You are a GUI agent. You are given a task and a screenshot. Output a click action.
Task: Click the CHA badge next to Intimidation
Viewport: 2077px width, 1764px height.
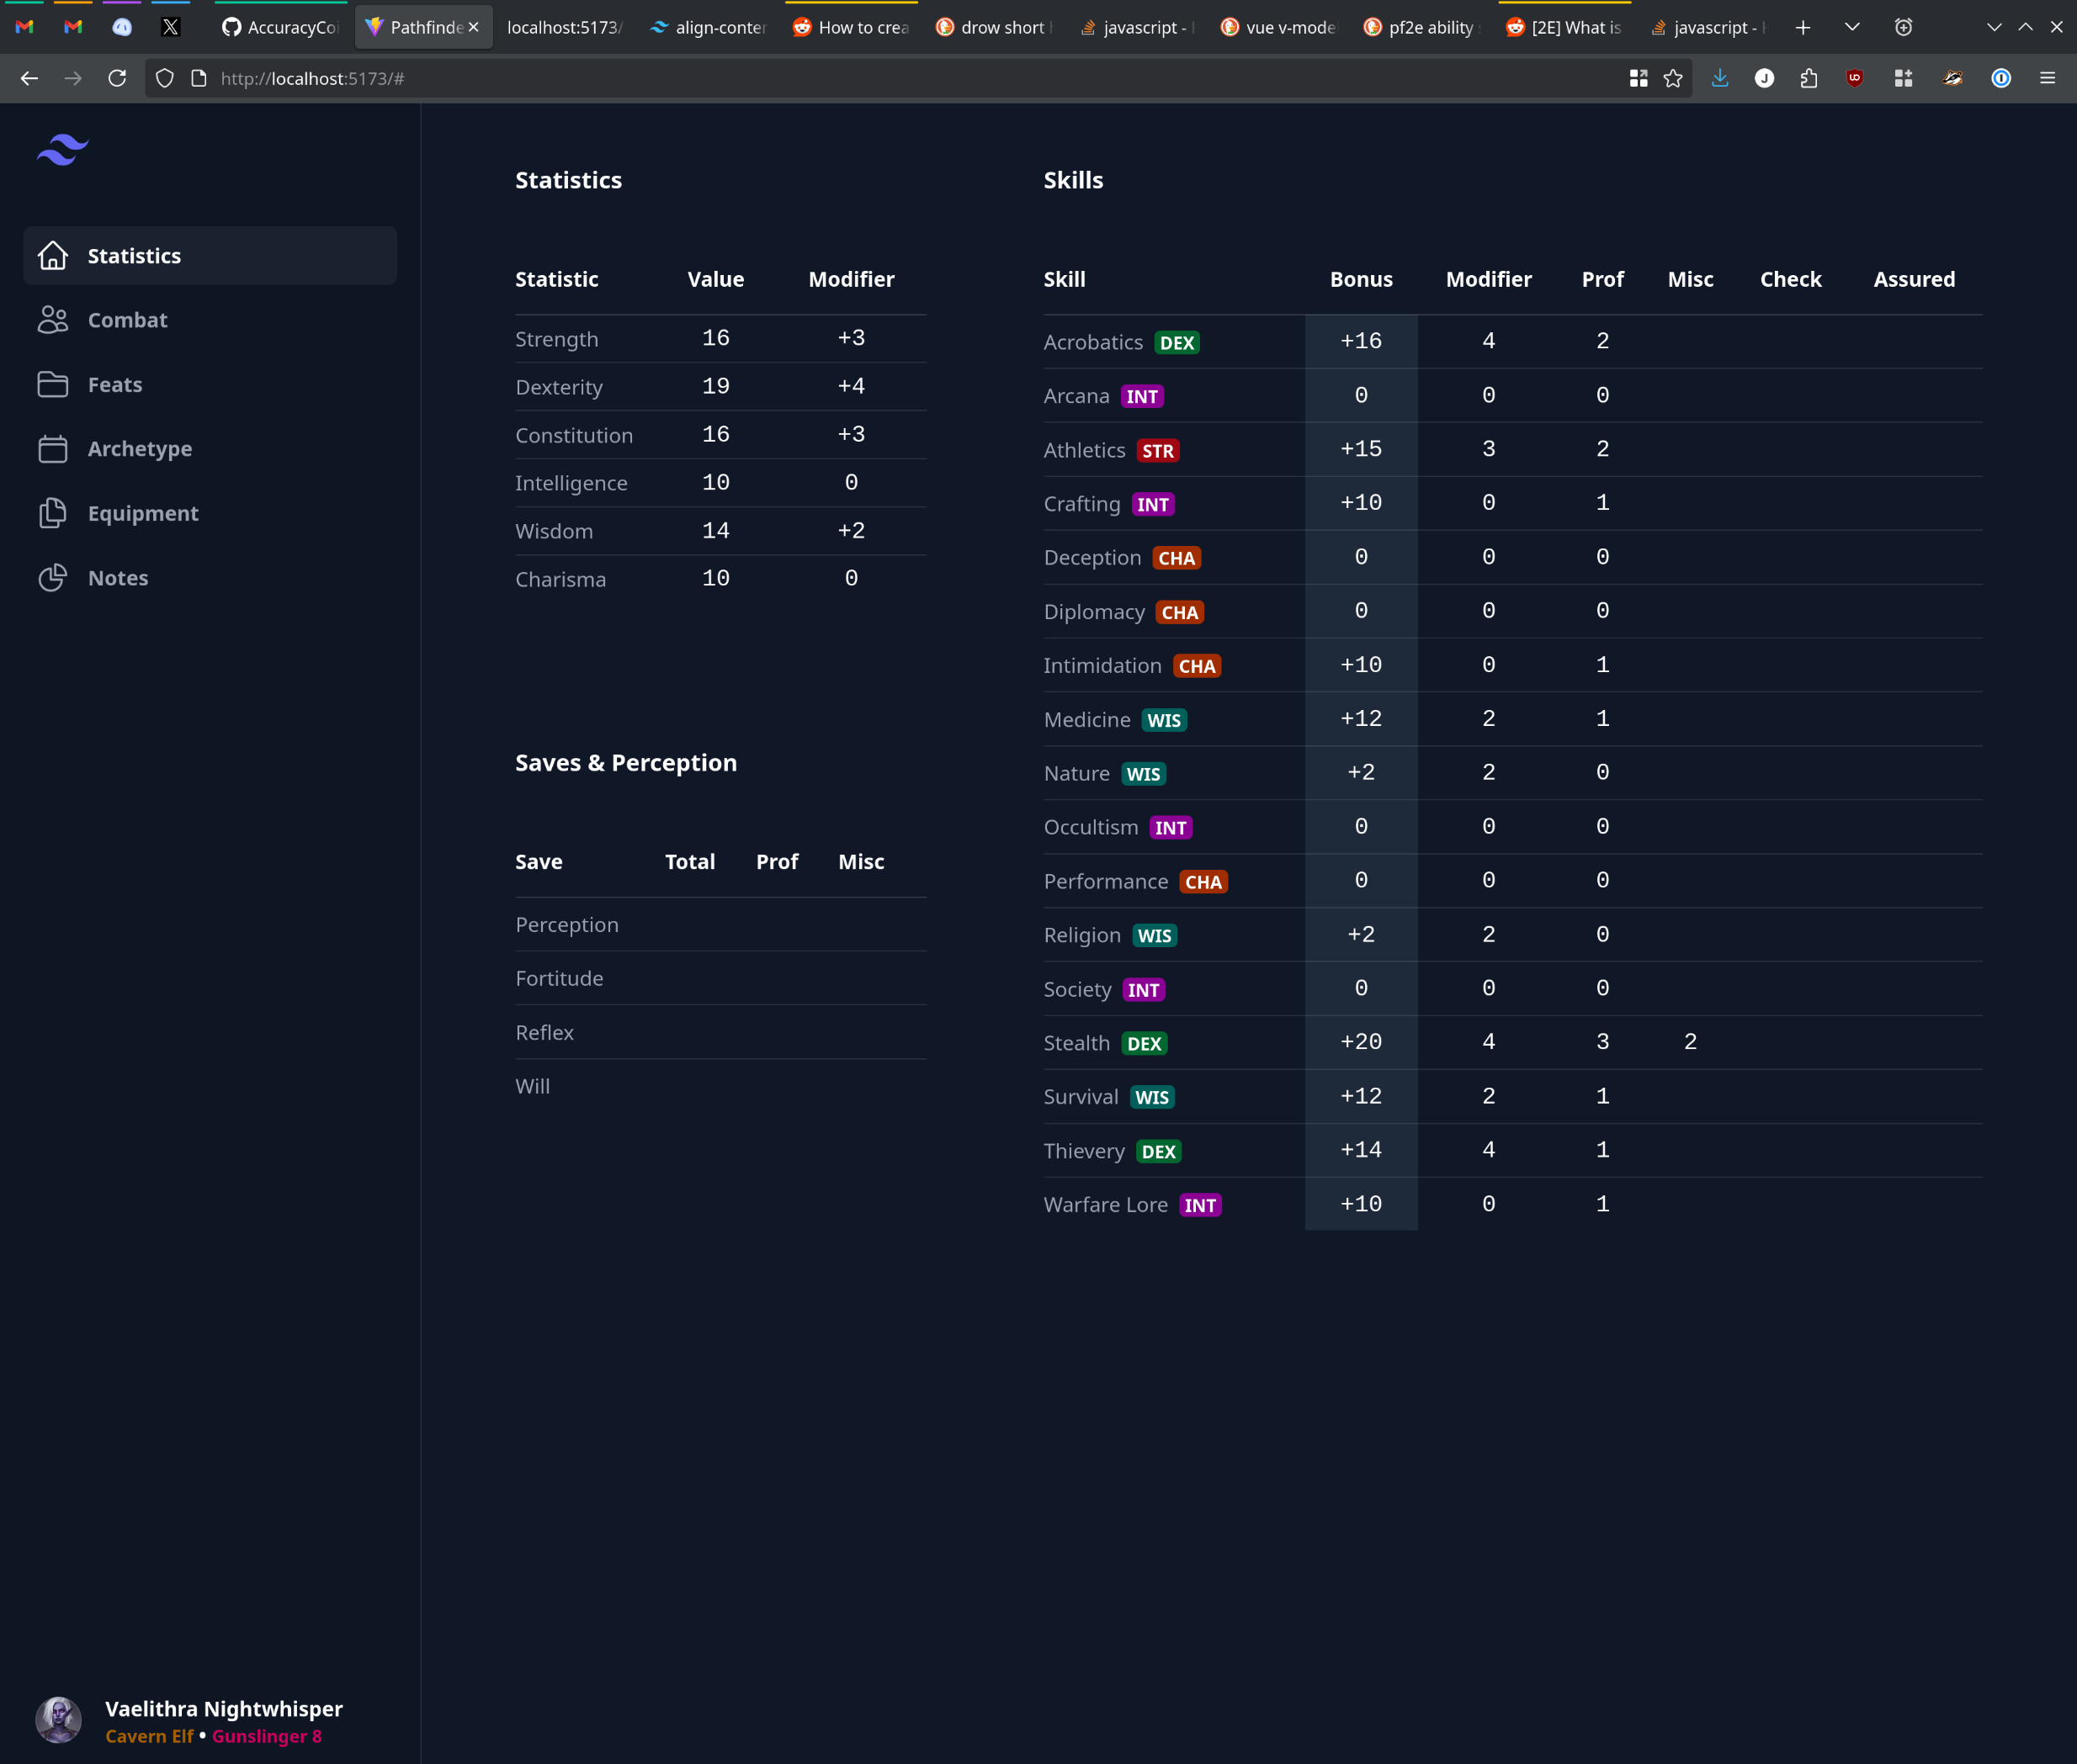[1197, 666]
